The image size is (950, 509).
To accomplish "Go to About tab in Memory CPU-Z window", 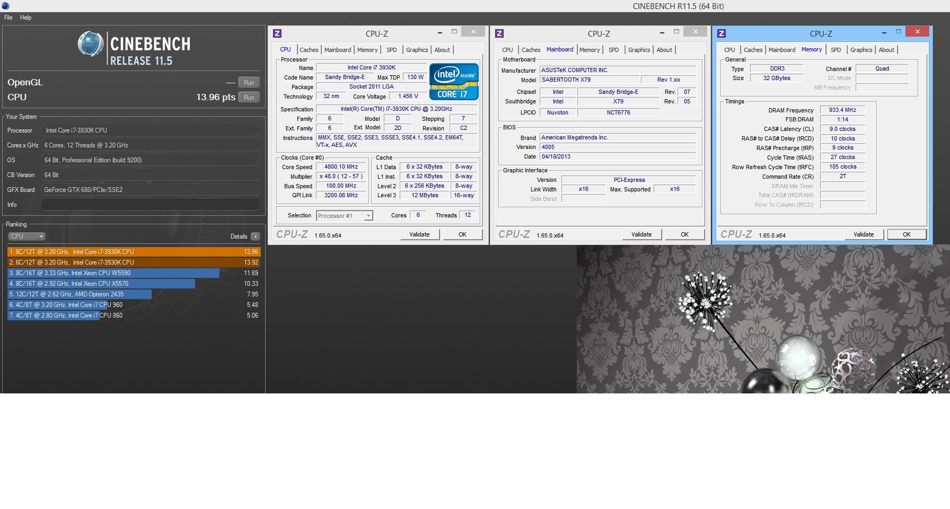I will [886, 50].
